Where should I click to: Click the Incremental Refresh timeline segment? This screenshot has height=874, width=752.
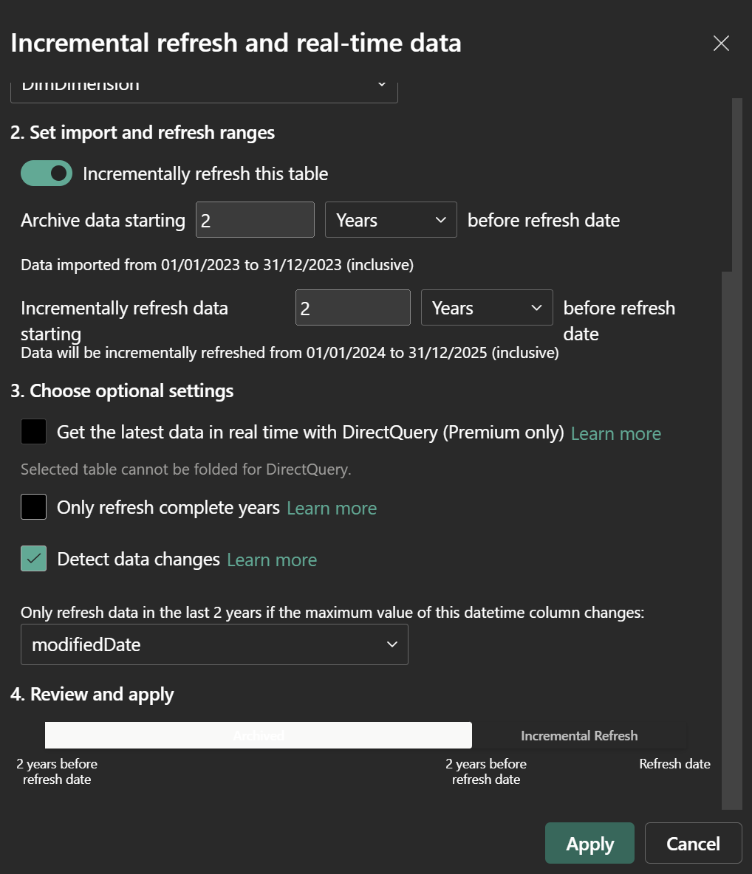579,735
